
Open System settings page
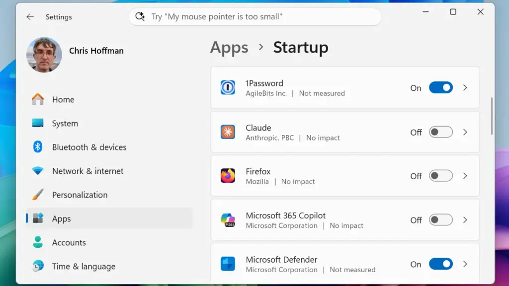[x=109, y=123]
